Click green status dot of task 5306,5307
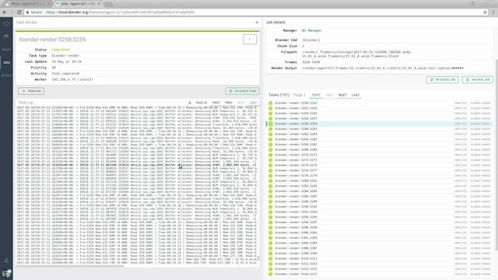 271,248
